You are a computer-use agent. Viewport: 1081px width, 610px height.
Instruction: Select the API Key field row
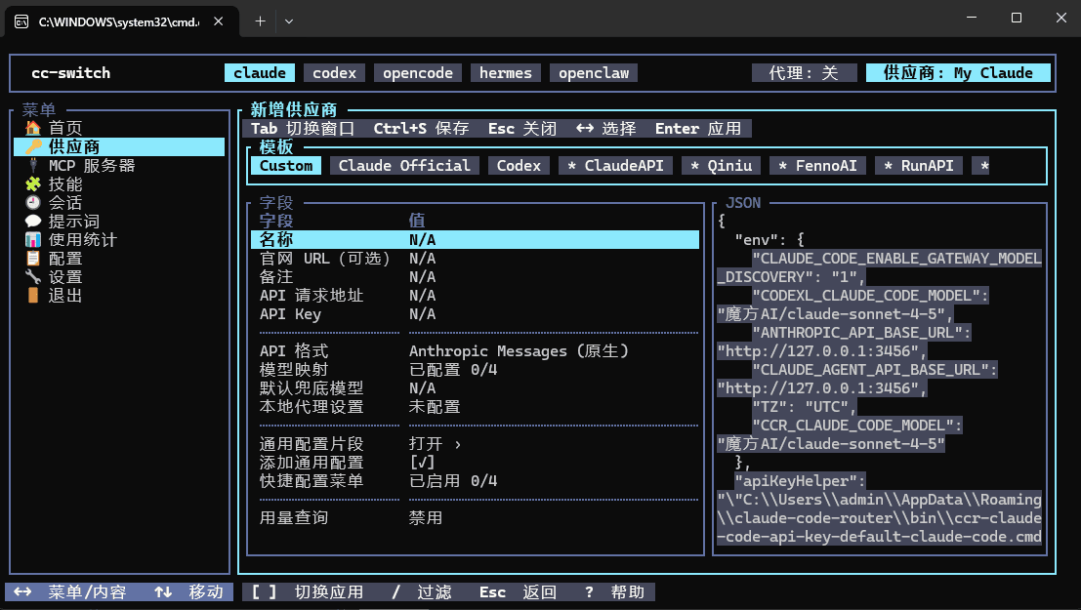(475, 314)
